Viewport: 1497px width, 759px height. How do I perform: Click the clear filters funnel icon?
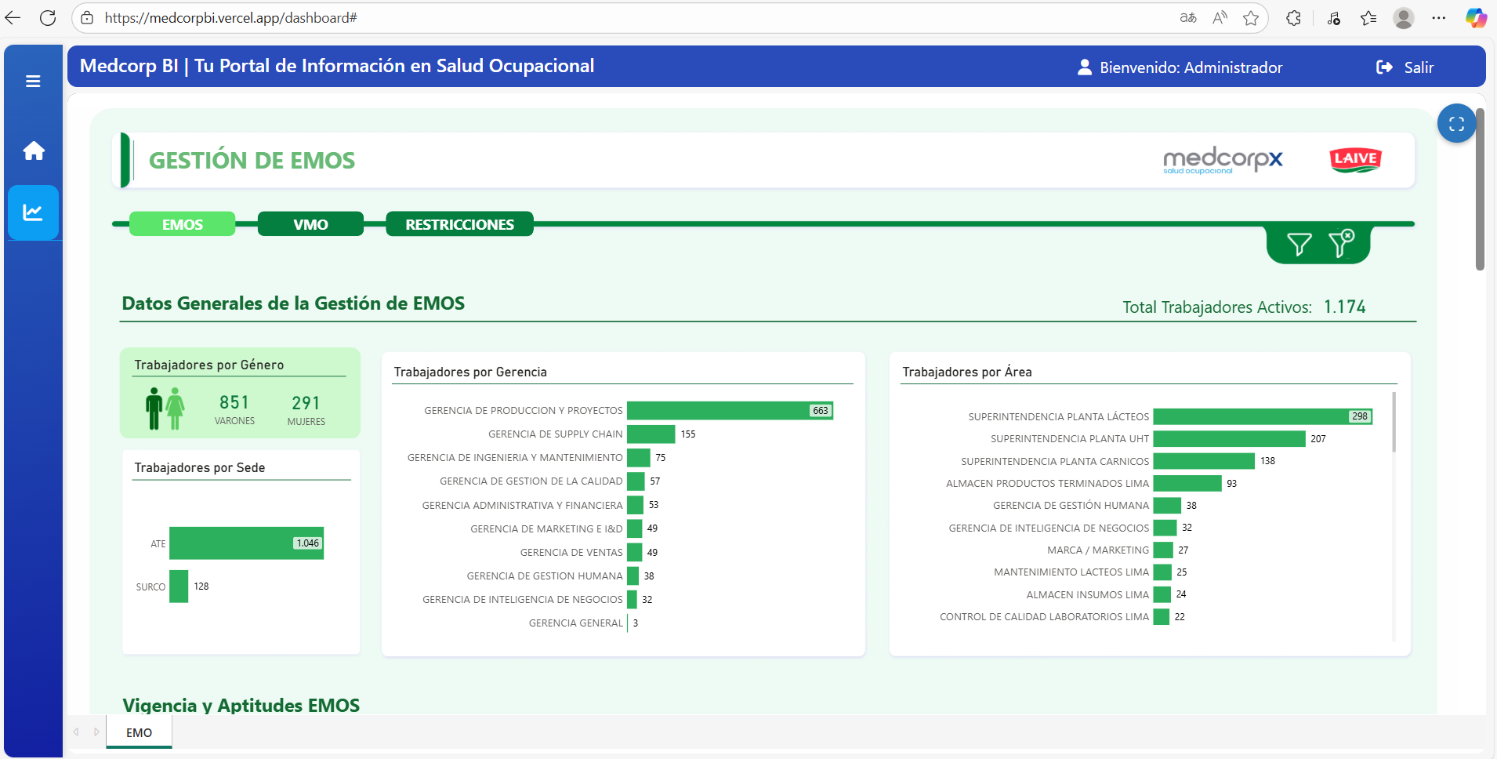coord(1342,244)
